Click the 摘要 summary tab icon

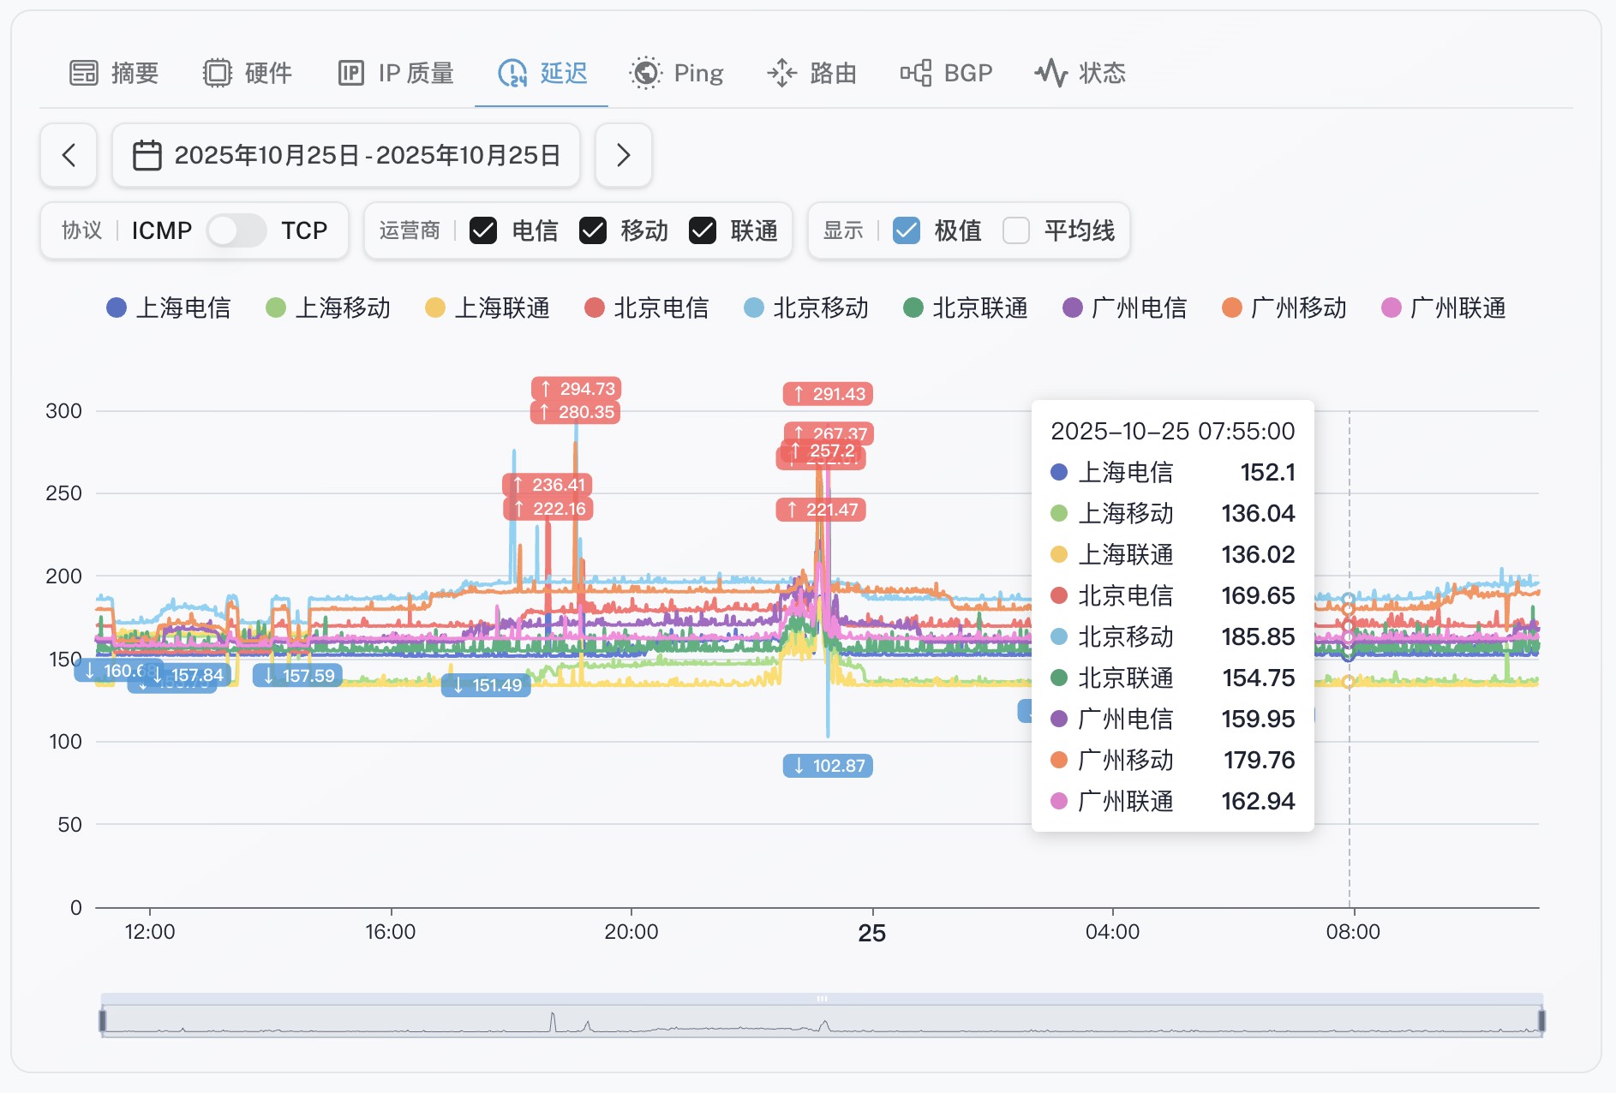click(83, 74)
